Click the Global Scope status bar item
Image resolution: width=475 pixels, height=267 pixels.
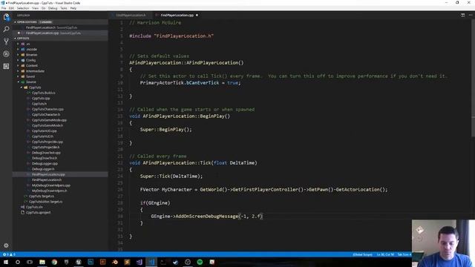[x=363, y=254]
